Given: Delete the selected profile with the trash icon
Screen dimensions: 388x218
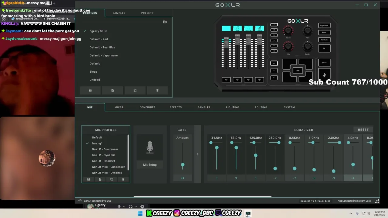Looking at the screenshot, I should pyautogui.click(x=157, y=91).
